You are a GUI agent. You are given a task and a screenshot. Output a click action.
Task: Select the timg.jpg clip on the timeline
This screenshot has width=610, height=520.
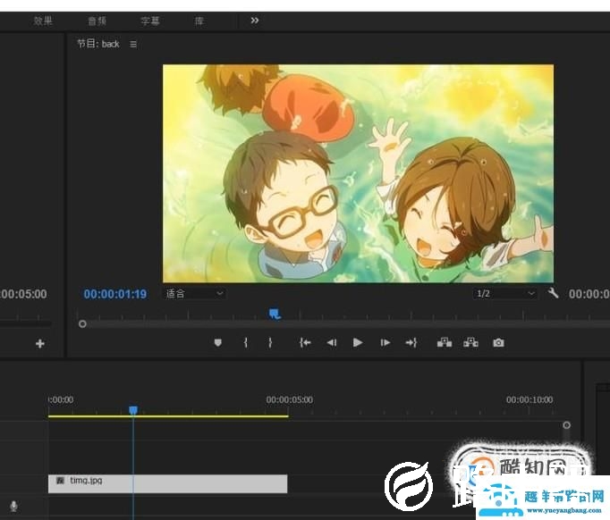[167, 484]
